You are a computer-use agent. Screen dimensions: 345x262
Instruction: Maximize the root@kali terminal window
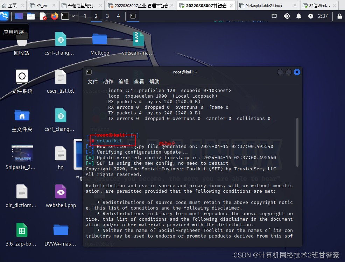pyautogui.click(x=288, y=72)
